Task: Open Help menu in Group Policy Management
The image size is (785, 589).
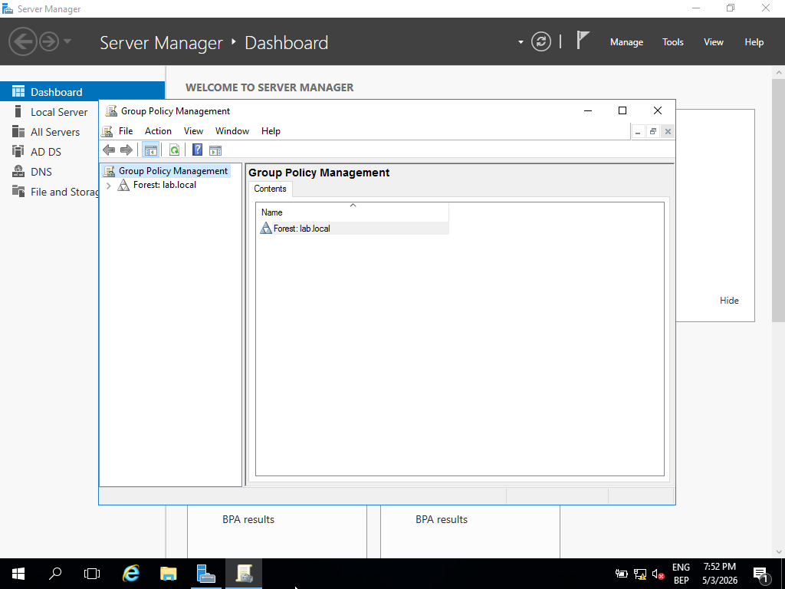Action: 271,131
